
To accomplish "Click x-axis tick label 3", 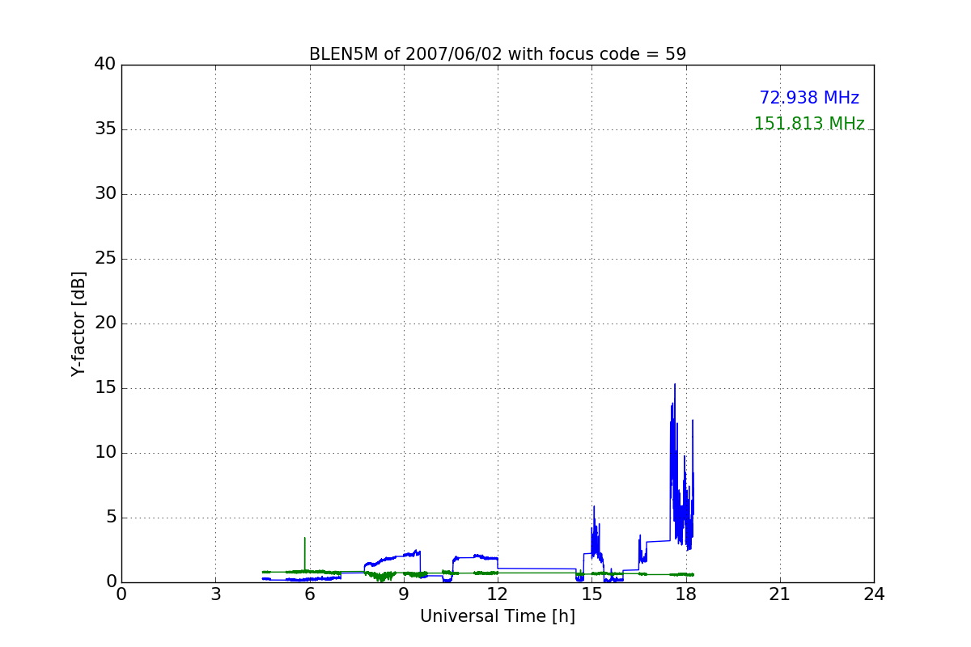I will pos(215,594).
